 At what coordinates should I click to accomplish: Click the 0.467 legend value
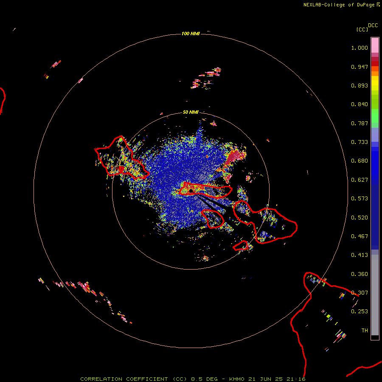(x=360, y=236)
